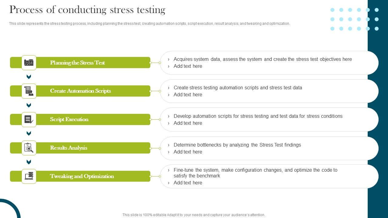This screenshot has width=388, height=218.
Task: Click 'Acquires system data' bullet text
Action: click(x=263, y=59)
